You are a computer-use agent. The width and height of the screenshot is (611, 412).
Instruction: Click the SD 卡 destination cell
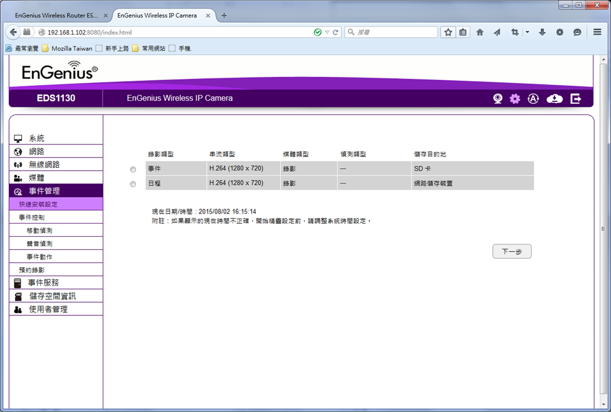click(473, 169)
